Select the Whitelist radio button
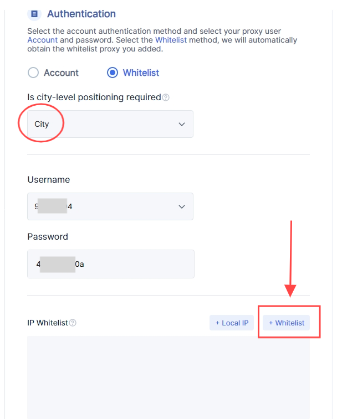This screenshot has width=337, height=419. click(x=113, y=73)
